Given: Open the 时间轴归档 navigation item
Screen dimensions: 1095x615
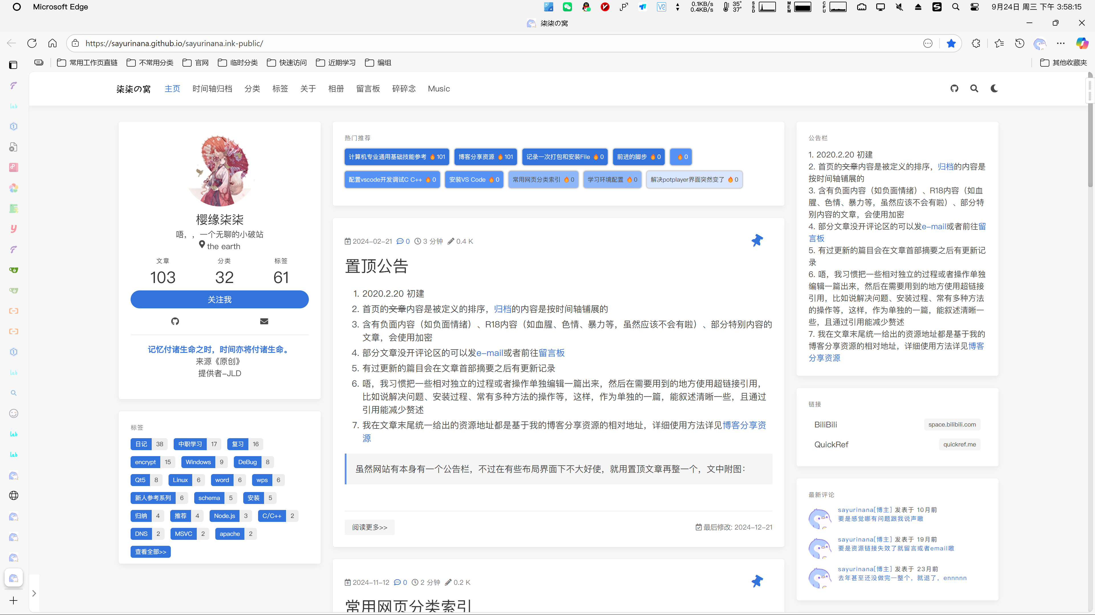Looking at the screenshot, I should (x=212, y=89).
